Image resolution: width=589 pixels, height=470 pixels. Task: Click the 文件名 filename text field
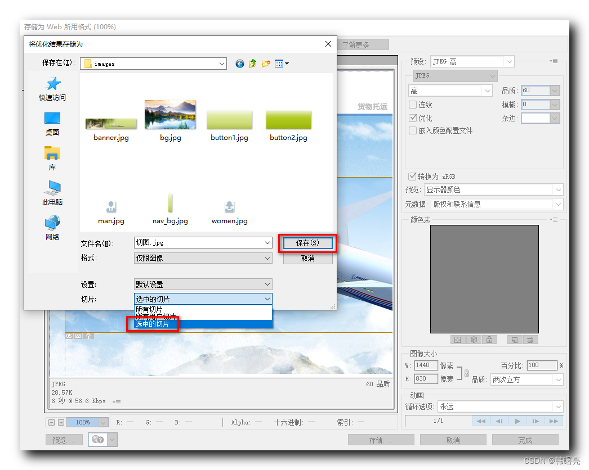pos(198,243)
